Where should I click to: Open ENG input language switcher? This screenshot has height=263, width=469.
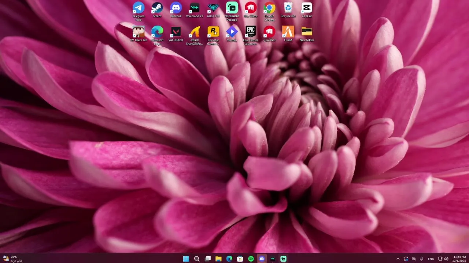(431, 259)
